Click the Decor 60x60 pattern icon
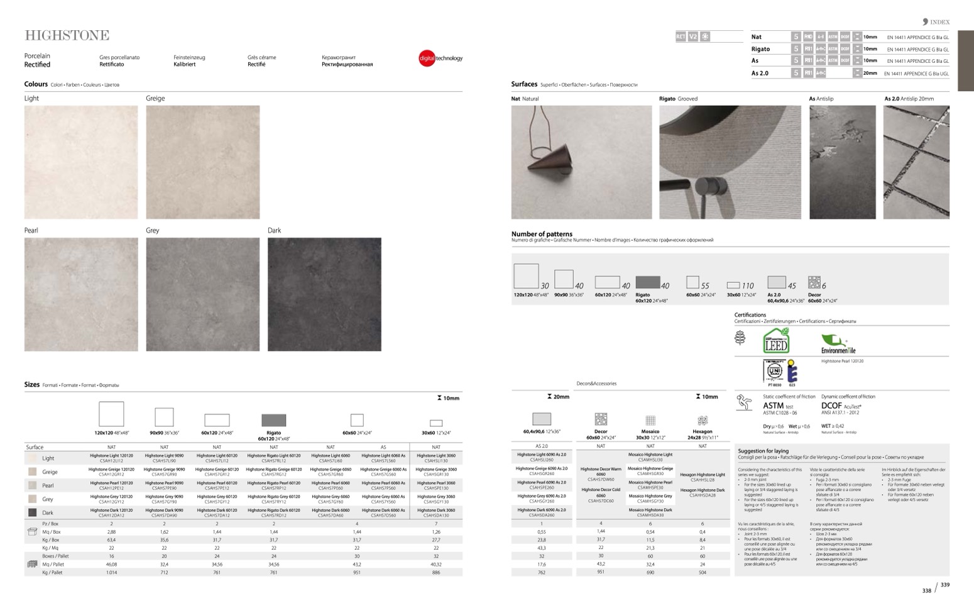 pos(814,282)
